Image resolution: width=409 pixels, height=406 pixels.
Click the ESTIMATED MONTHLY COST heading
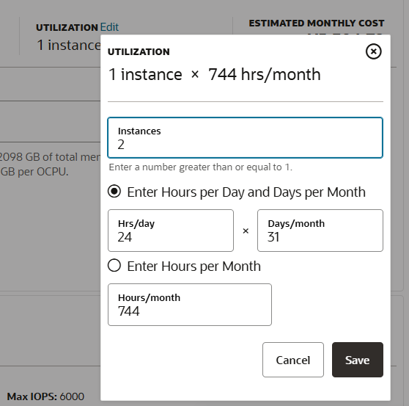317,23
